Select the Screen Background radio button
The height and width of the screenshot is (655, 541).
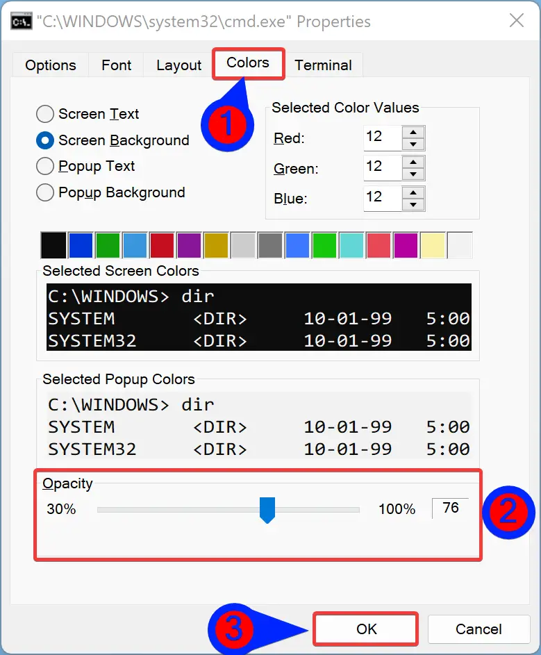[x=113, y=140]
